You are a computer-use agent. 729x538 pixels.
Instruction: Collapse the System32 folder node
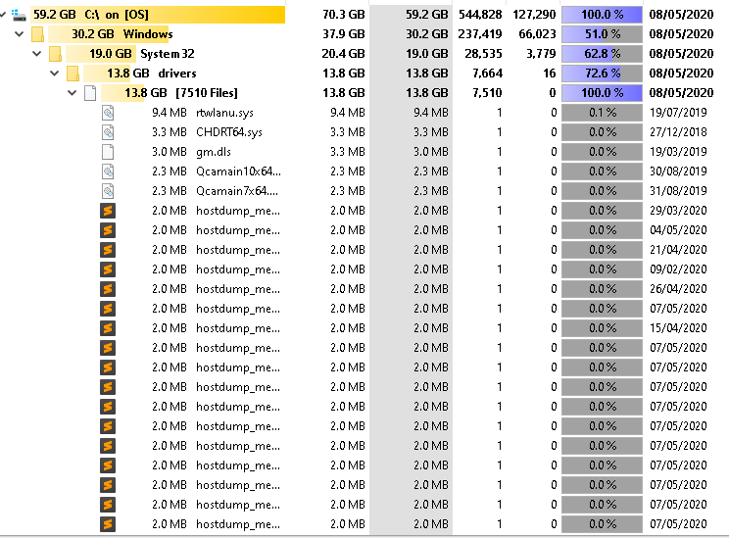click(x=36, y=54)
